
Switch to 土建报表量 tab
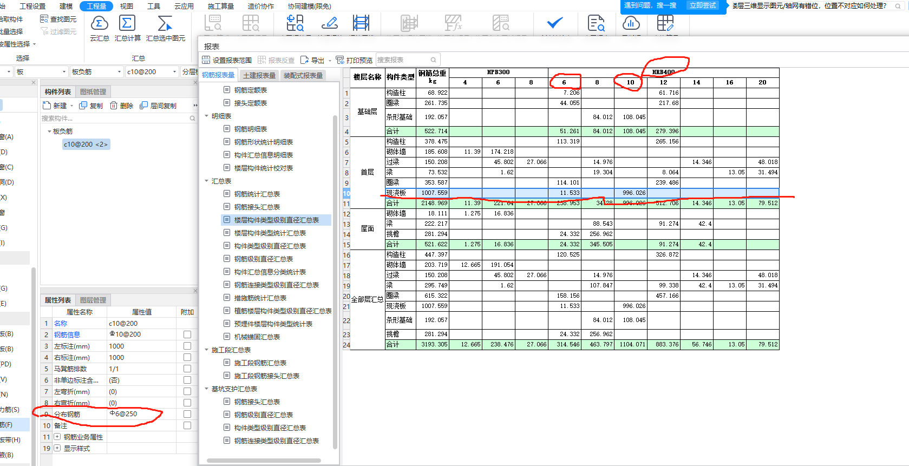click(259, 75)
